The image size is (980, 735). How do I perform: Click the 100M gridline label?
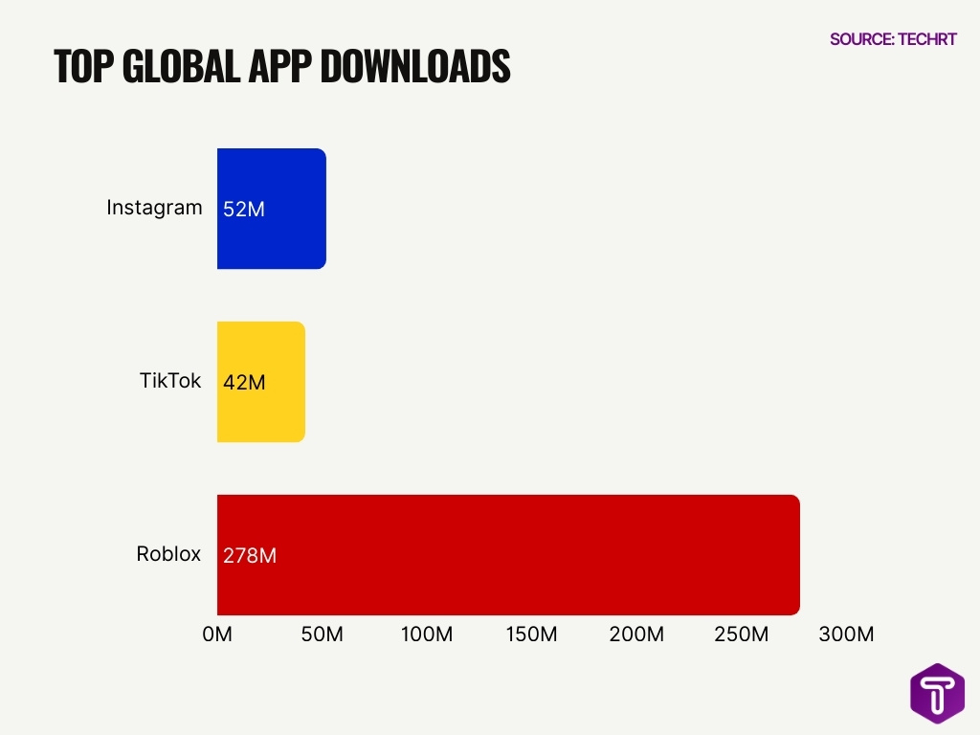tap(427, 634)
